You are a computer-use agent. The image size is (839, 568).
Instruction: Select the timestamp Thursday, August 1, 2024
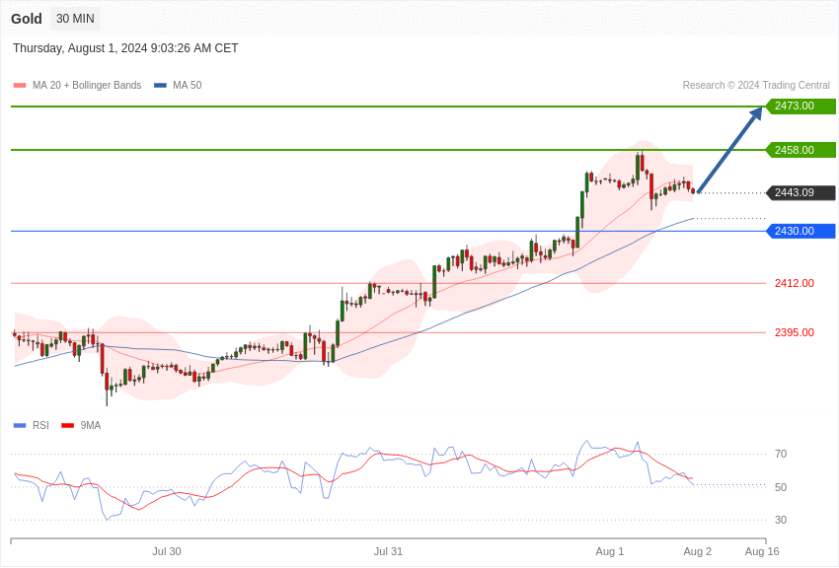[125, 48]
